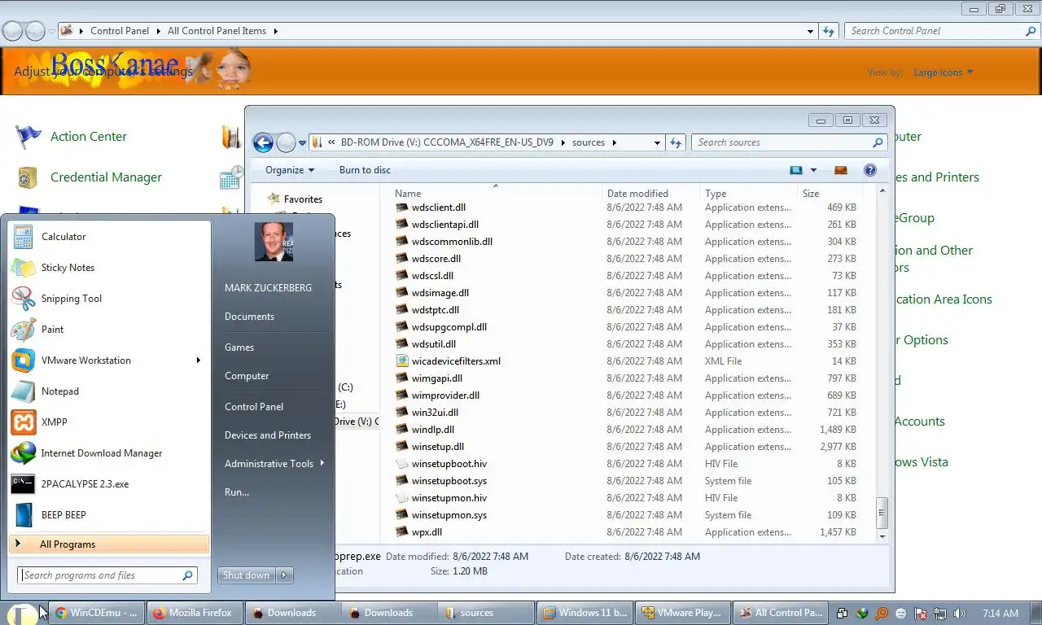Select wdsclient.dll file
This screenshot has width=1042, height=625.
pyautogui.click(x=438, y=208)
